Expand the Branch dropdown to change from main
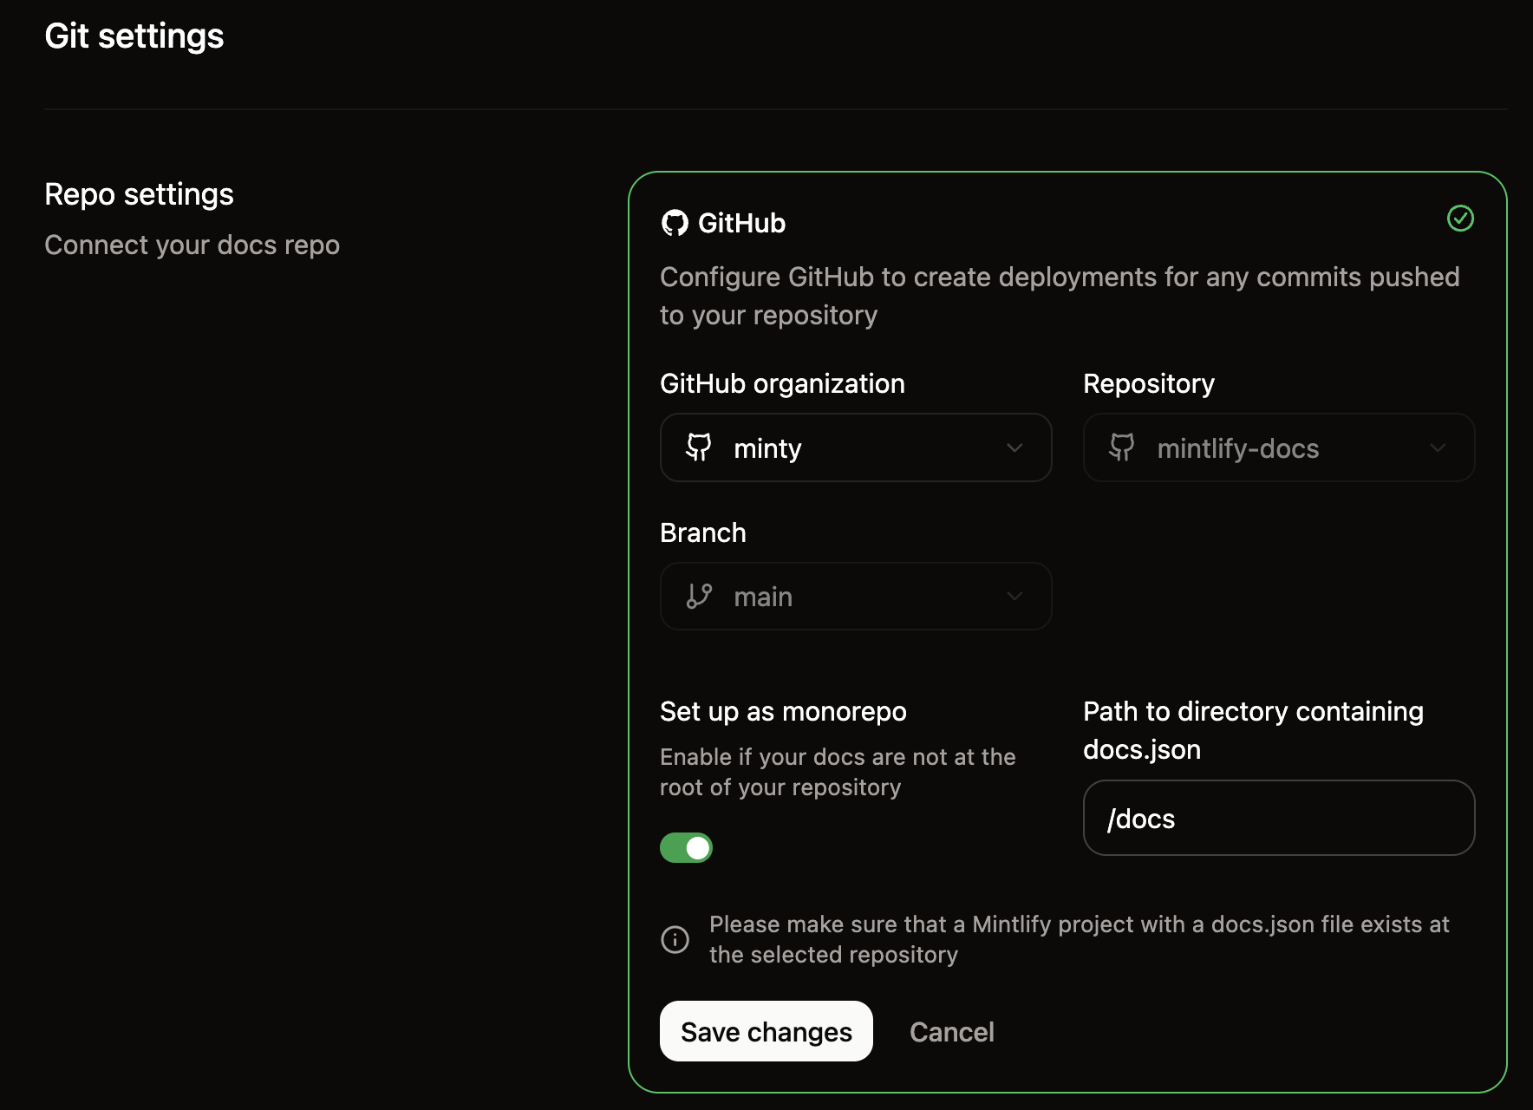This screenshot has width=1533, height=1110. click(856, 596)
